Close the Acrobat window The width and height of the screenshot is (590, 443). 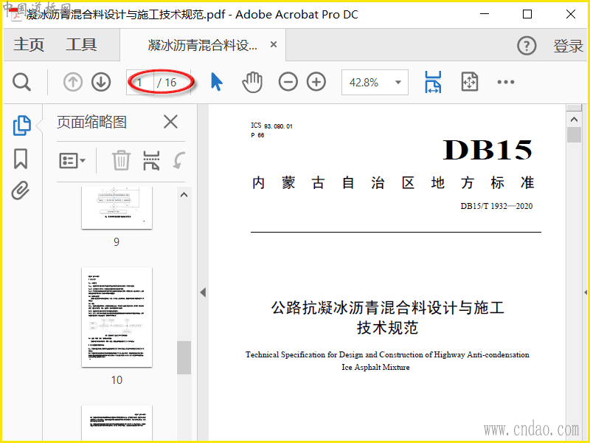click(x=570, y=14)
